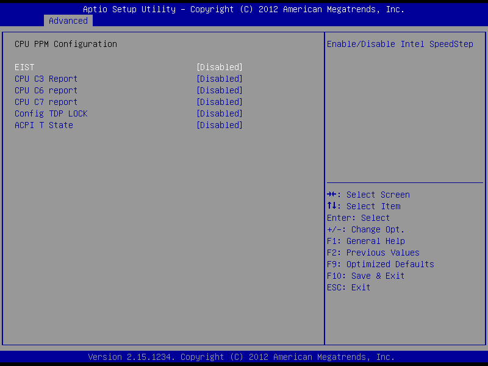Viewport: 488px width, 366px height.
Task: Select the Advanced tab
Action: click(x=68, y=21)
